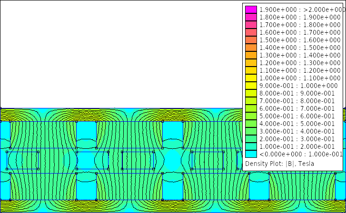Click the legend text '4.000e-001 : 5.000e-001'

[297, 124]
